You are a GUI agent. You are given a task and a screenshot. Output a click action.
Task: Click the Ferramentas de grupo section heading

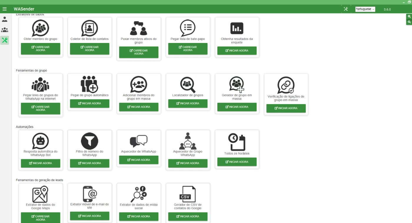(31, 71)
